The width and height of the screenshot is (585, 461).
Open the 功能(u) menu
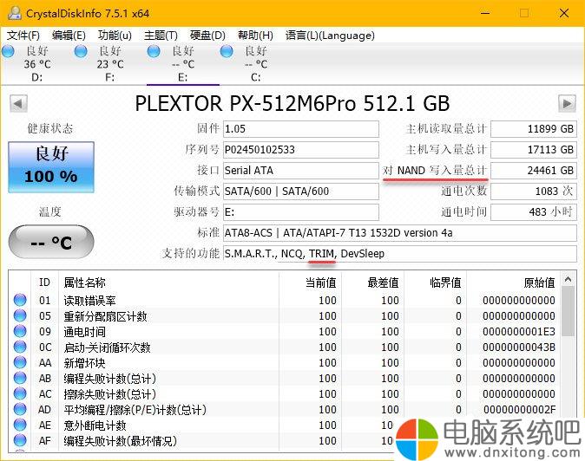[x=115, y=36]
